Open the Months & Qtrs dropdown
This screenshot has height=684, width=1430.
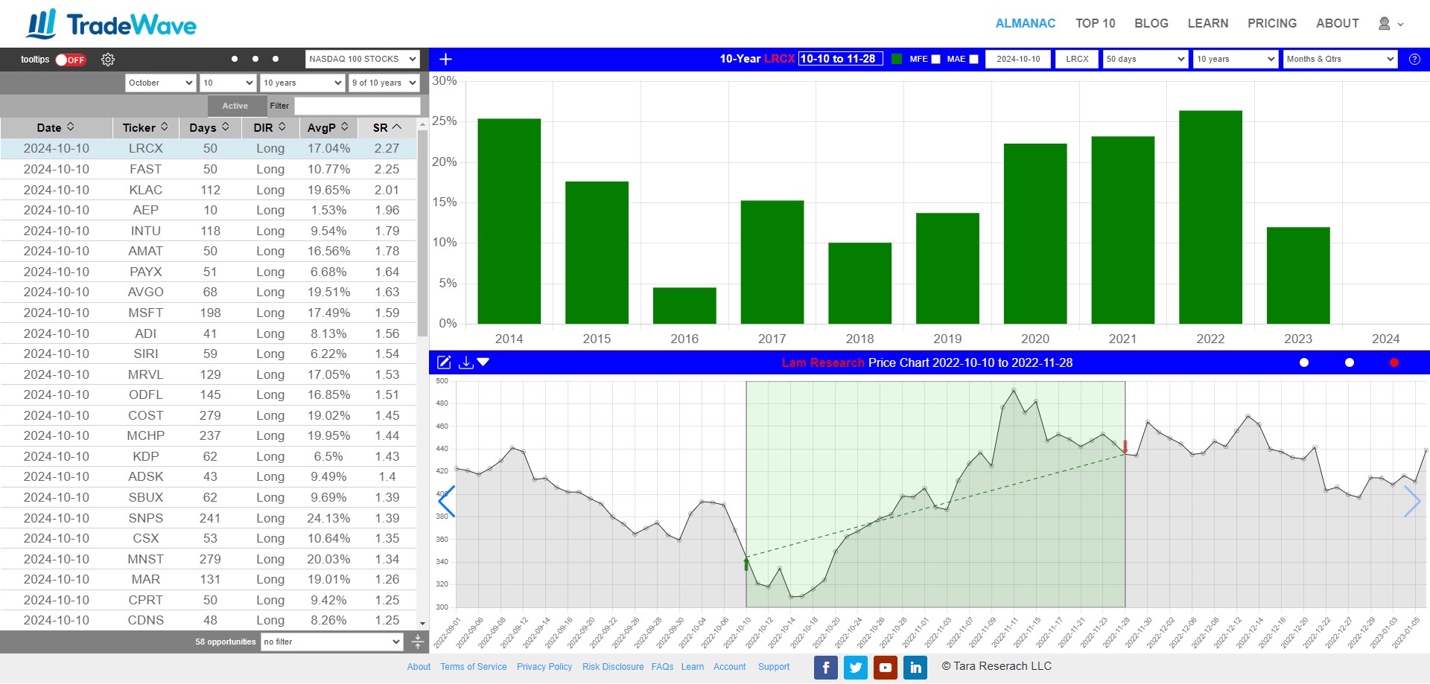(1339, 60)
